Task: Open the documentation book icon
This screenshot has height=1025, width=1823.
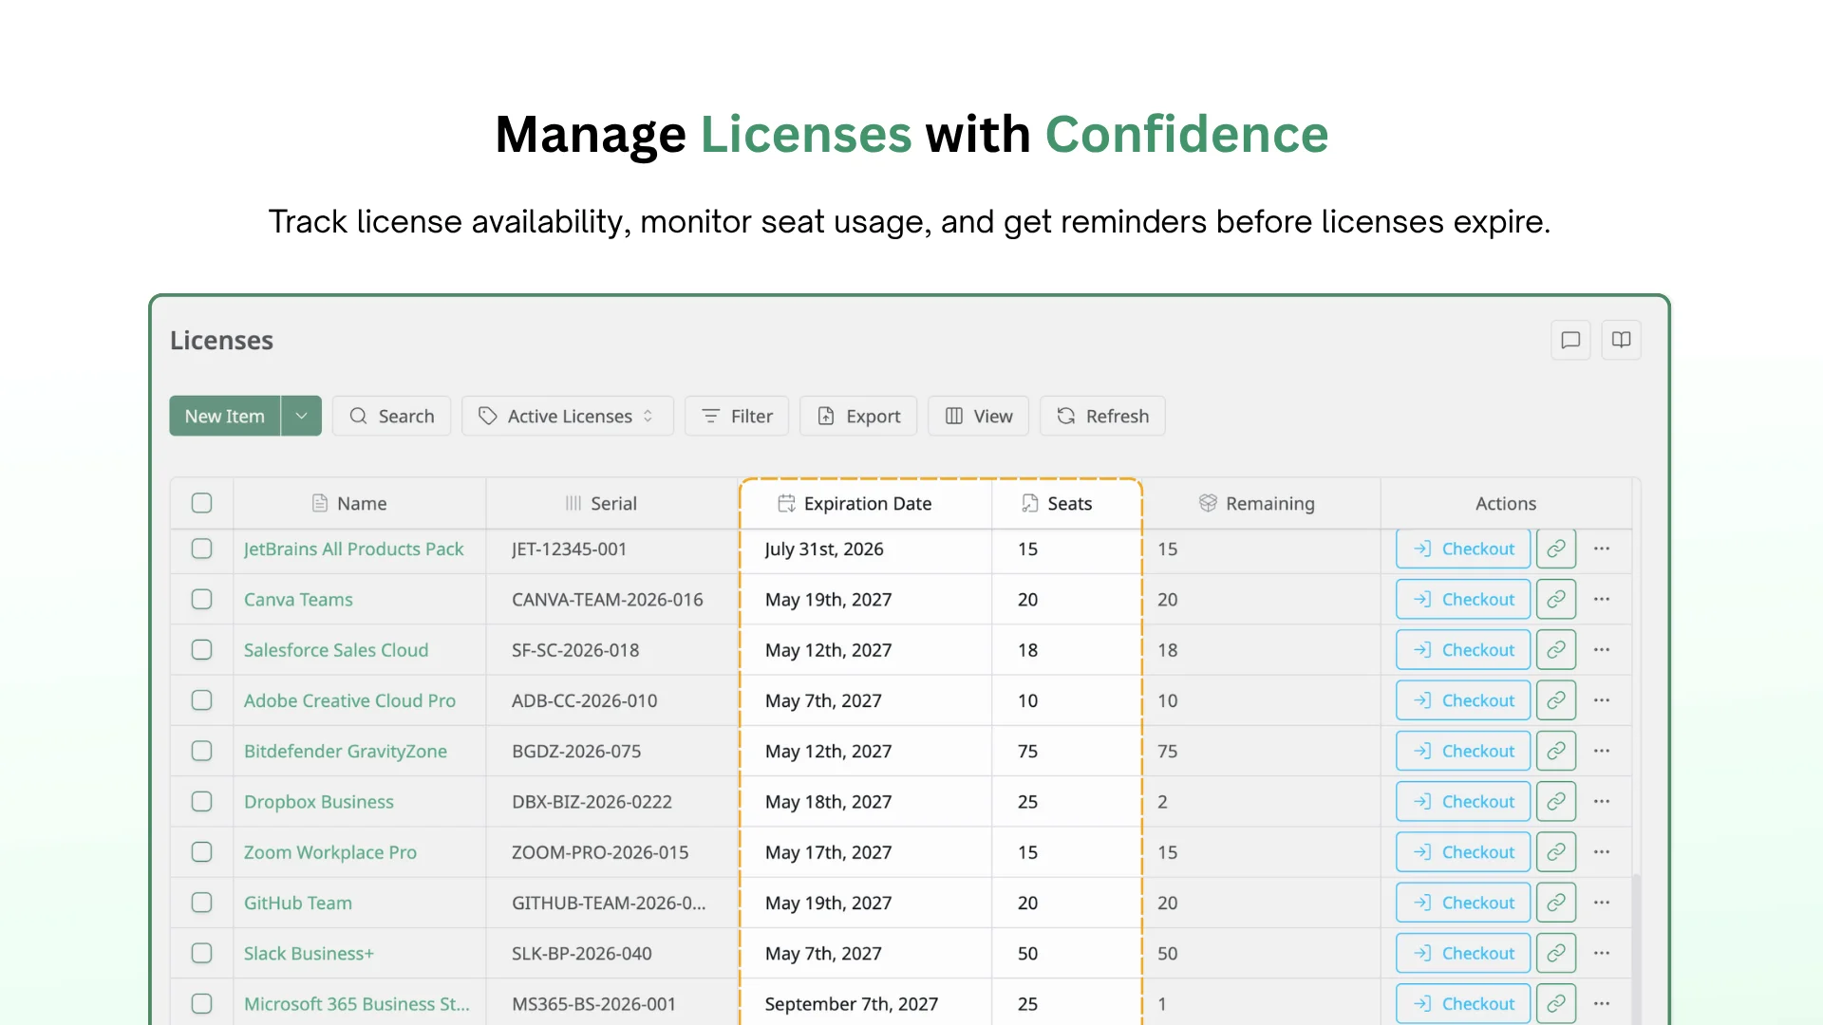Action: (x=1621, y=340)
